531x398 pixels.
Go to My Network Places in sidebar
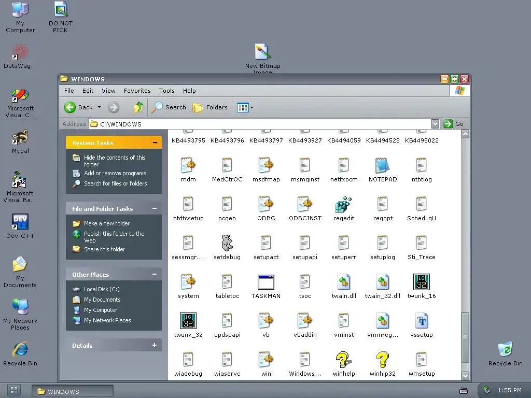pos(107,320)
